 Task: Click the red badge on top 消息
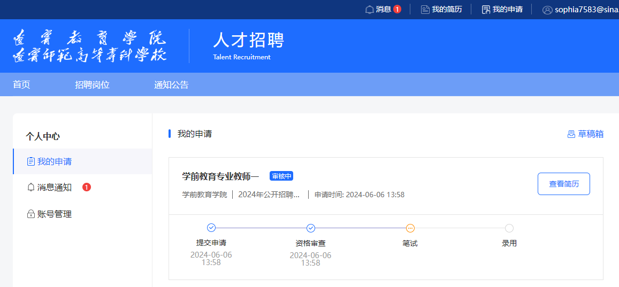pyautogui.click(x=397, y=9)
